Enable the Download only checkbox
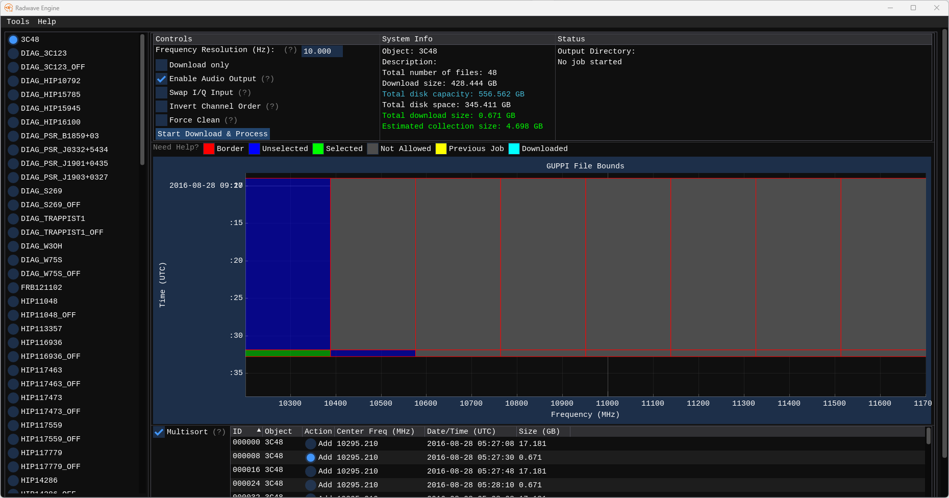Image resolution: width=949 pixels, height=498 pixels. point(162,65)
